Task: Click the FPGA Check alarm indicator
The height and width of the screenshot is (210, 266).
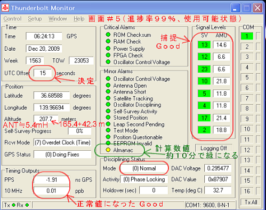Action: [x=108, y=55]
